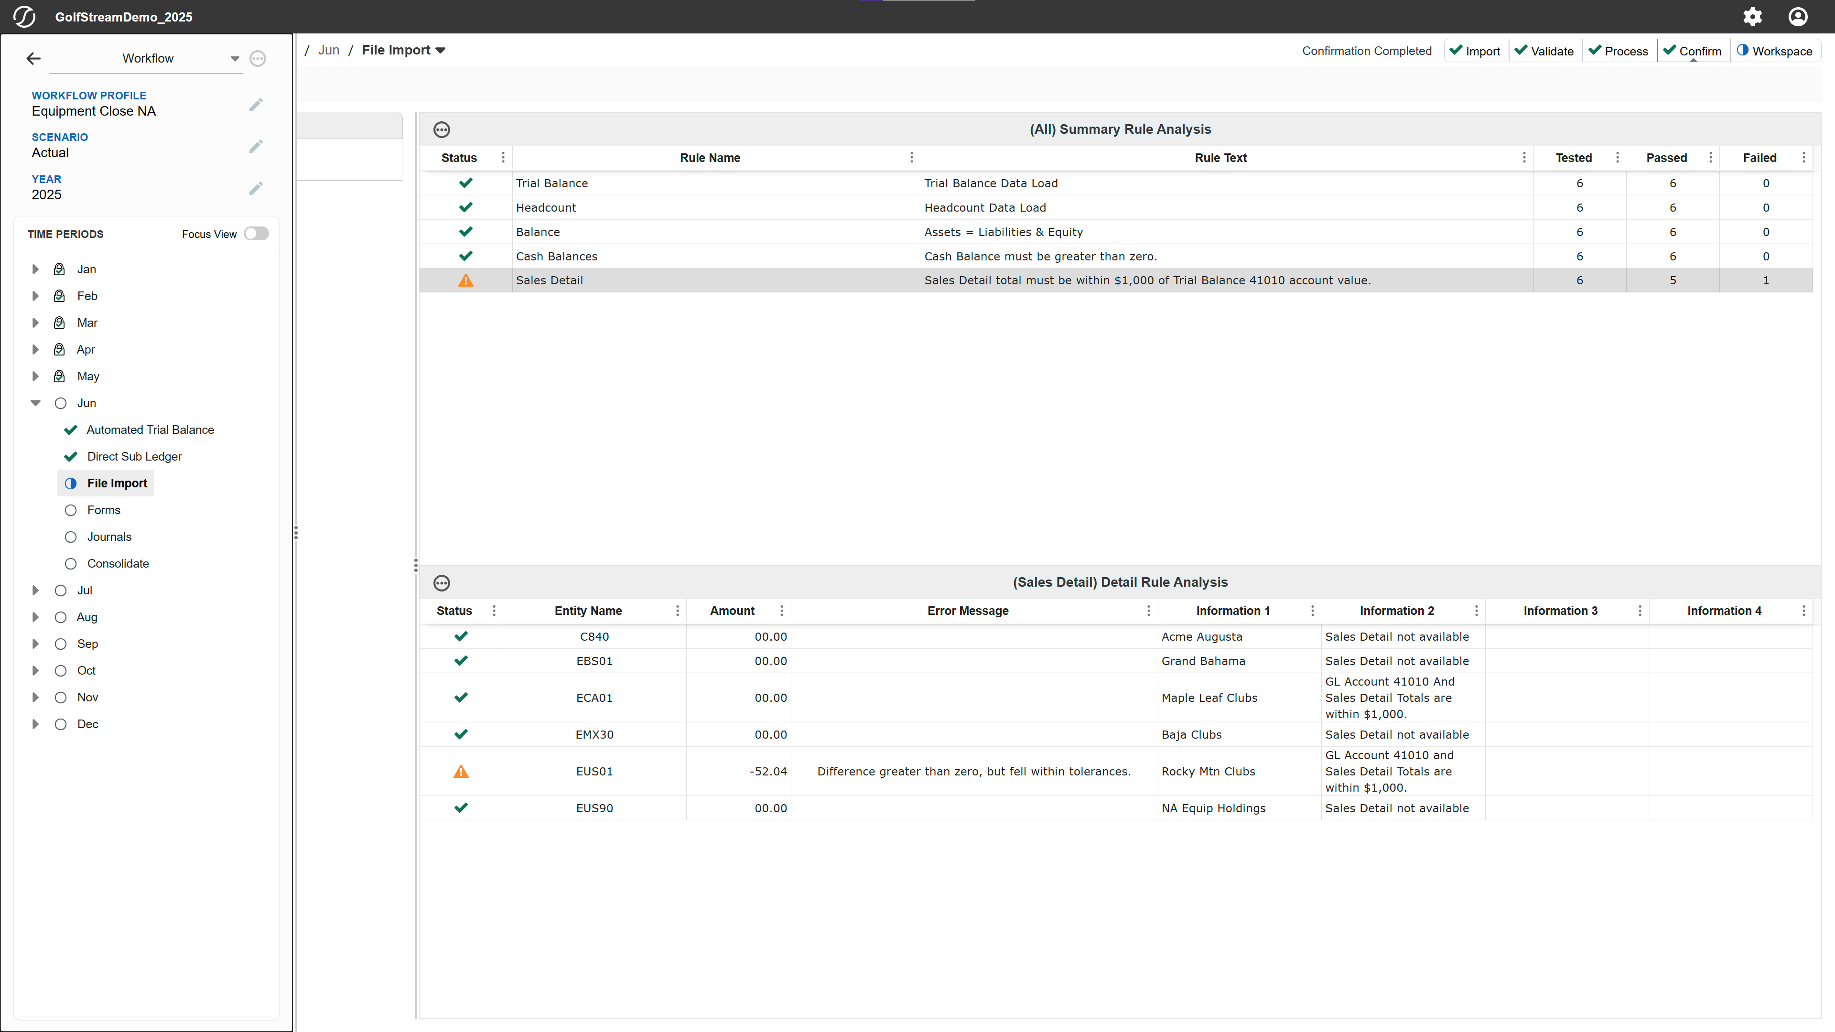Open Amount column menu kebab
The image size is (1835, 1032).
tap(781, 611)
